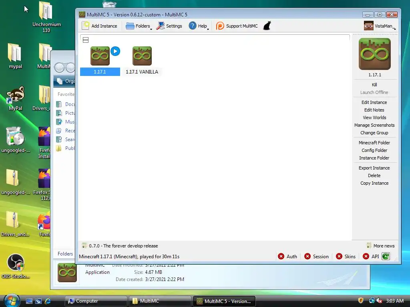Click the Session status red icon
Viewport: 410px width, 307px height.
pos(307,256)
